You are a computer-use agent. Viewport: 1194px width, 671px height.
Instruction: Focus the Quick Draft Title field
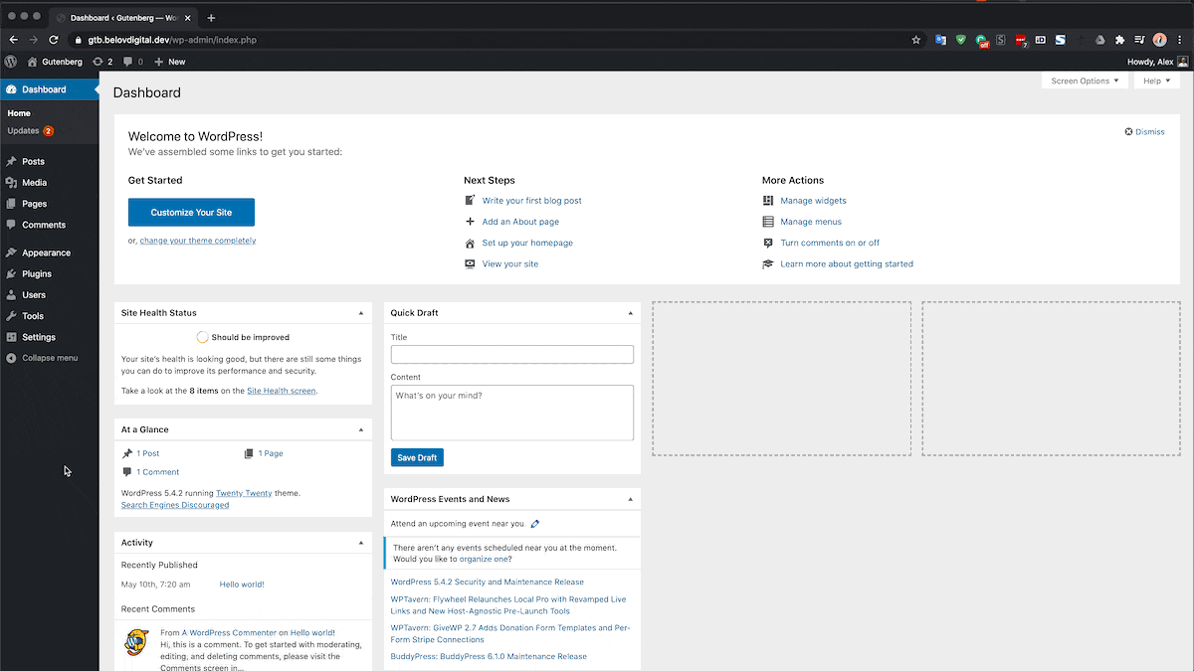pos(512,354)
